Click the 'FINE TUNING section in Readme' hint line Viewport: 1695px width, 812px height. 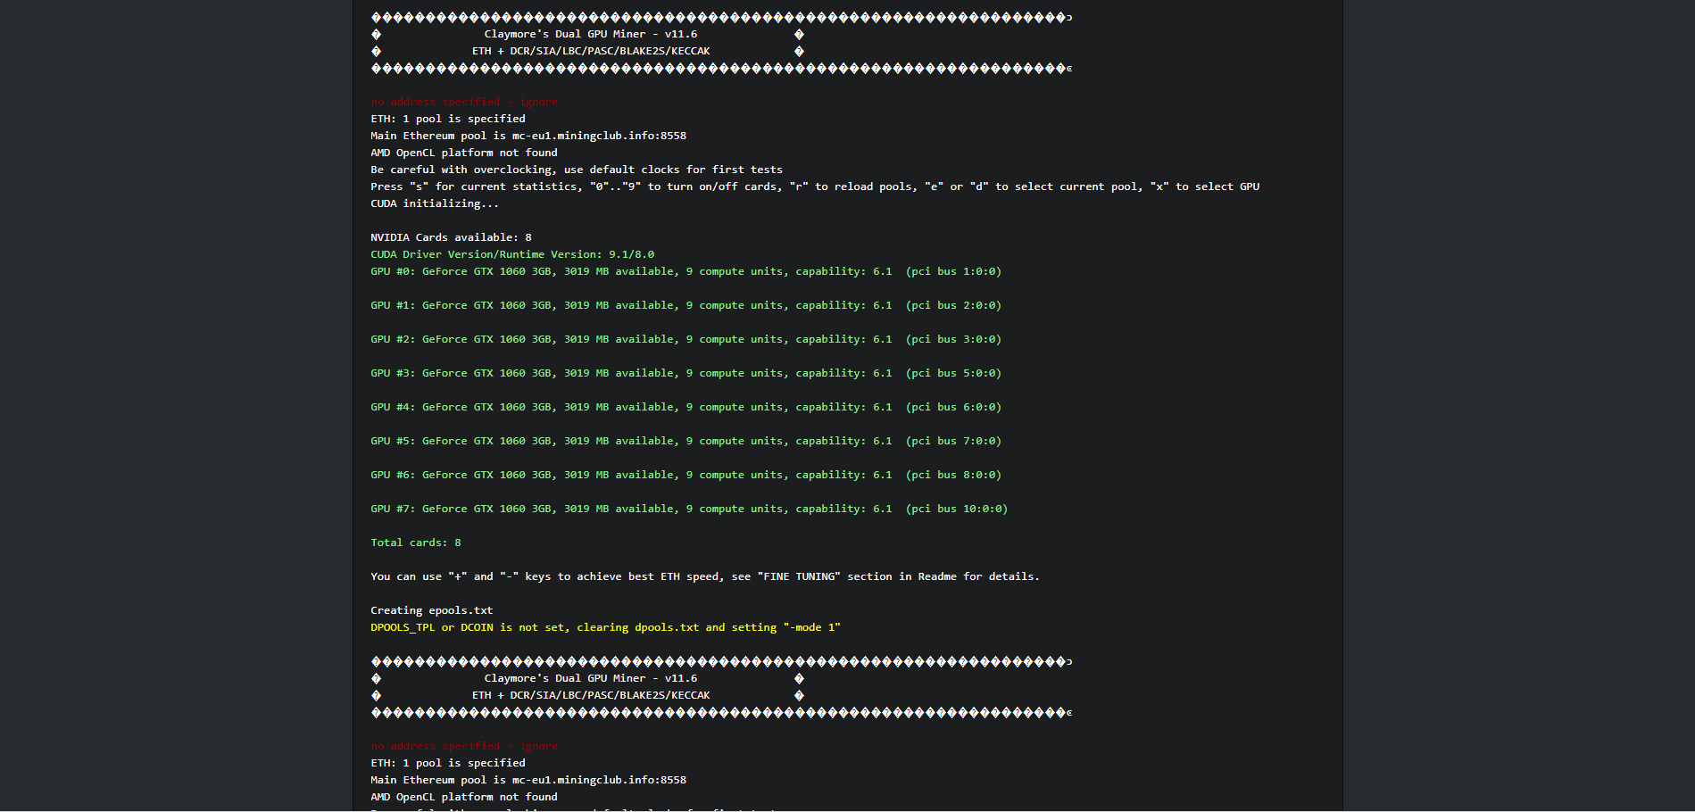tap(705, 576)
